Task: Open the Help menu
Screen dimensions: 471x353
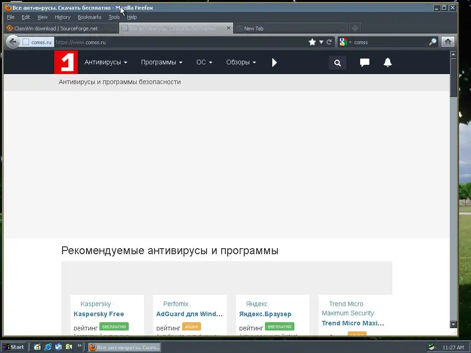Action: click(x=132, y=17)
